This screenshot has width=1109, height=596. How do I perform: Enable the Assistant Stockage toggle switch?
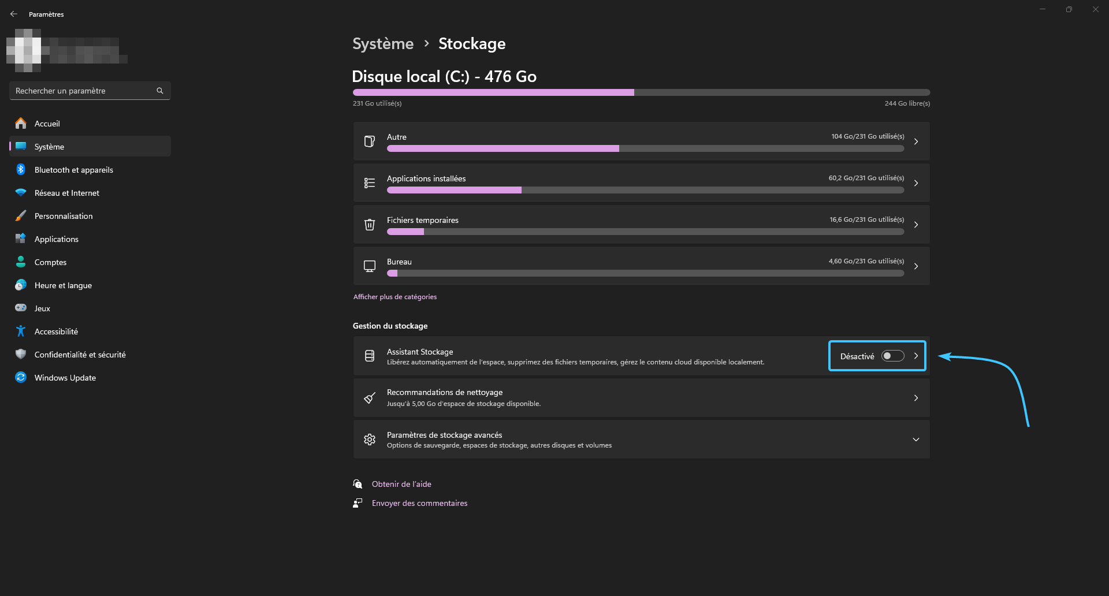point(892,356)
